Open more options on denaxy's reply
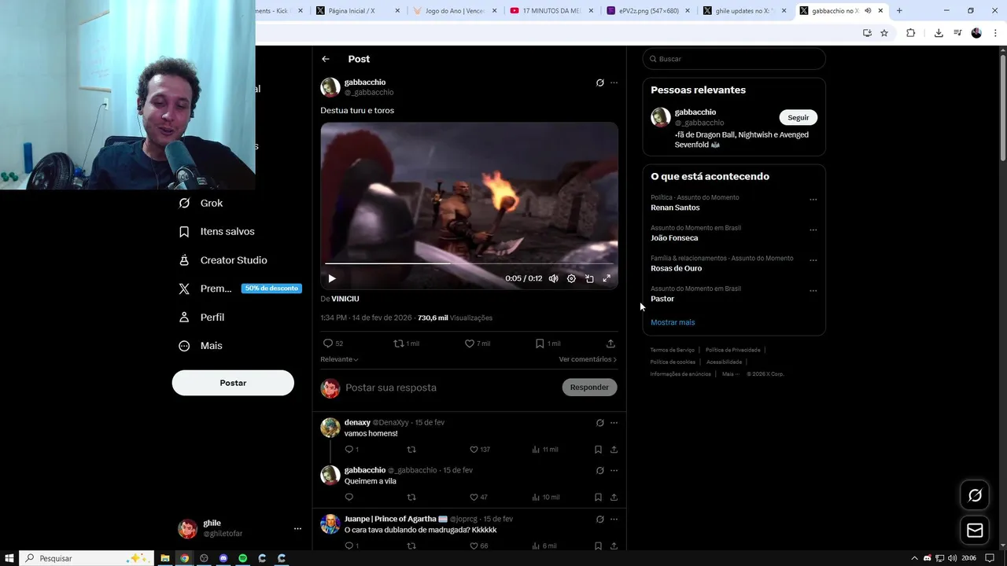This screenshot has height=566, width=1007. pos(614,423)
